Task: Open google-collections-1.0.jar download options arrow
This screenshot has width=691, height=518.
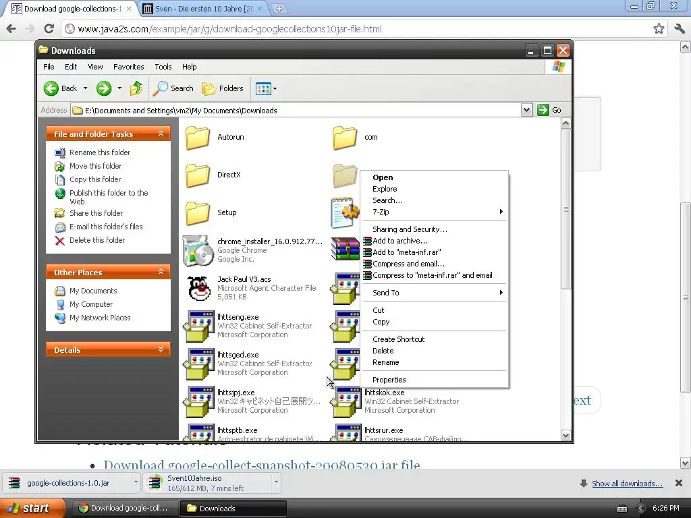Action: click(136, 483)
